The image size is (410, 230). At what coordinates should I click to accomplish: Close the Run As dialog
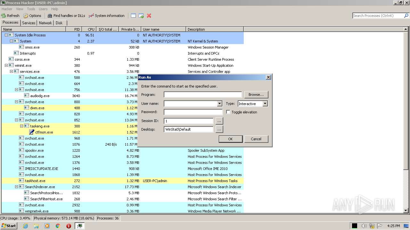[x=268, y=77]
